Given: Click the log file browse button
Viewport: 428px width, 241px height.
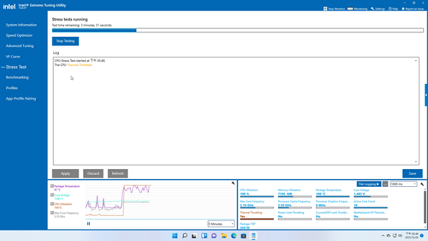Looking at the screenshot, I should 385,184.
